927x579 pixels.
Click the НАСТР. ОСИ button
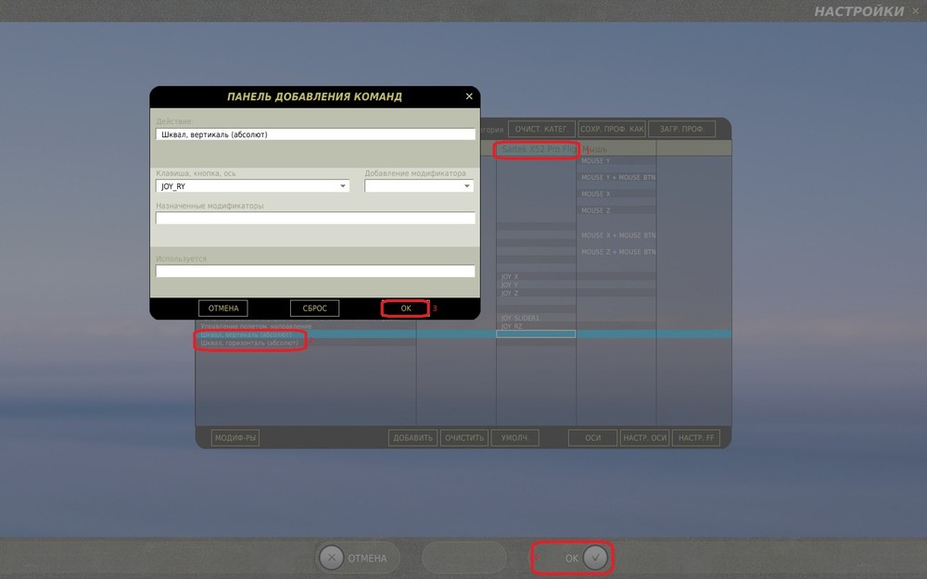[x=644, y=438]
